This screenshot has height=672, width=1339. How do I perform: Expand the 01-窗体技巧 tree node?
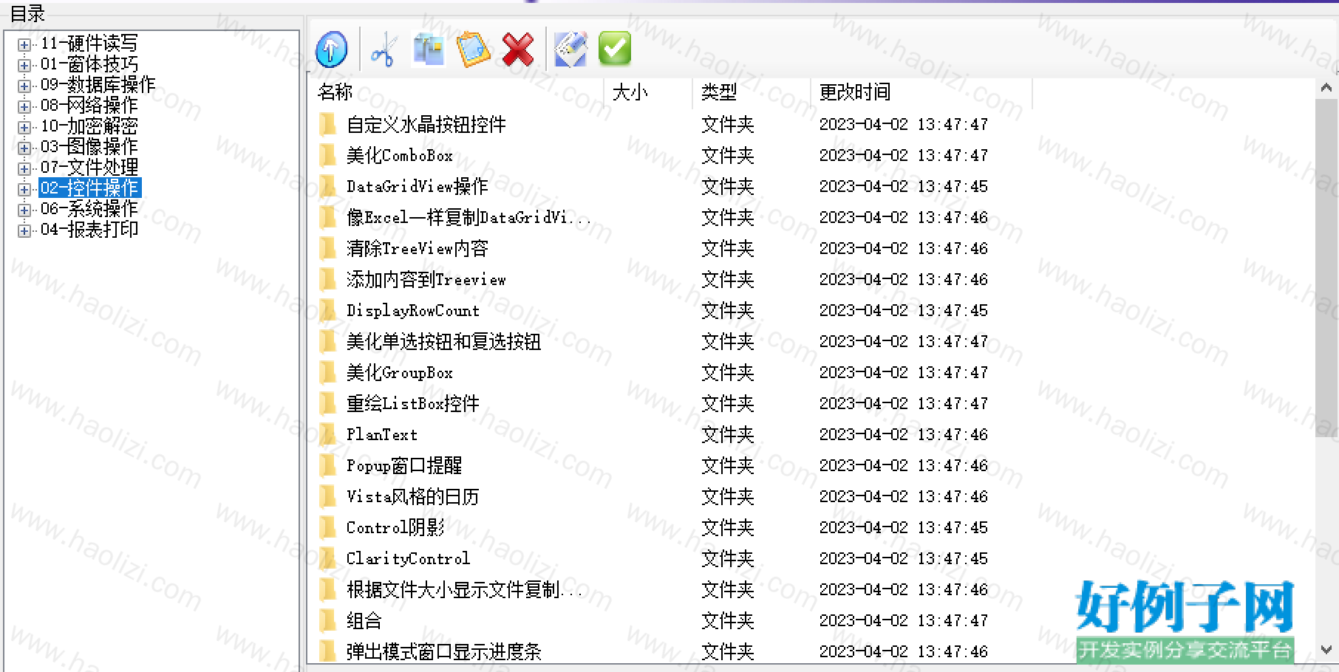(24, 65)
